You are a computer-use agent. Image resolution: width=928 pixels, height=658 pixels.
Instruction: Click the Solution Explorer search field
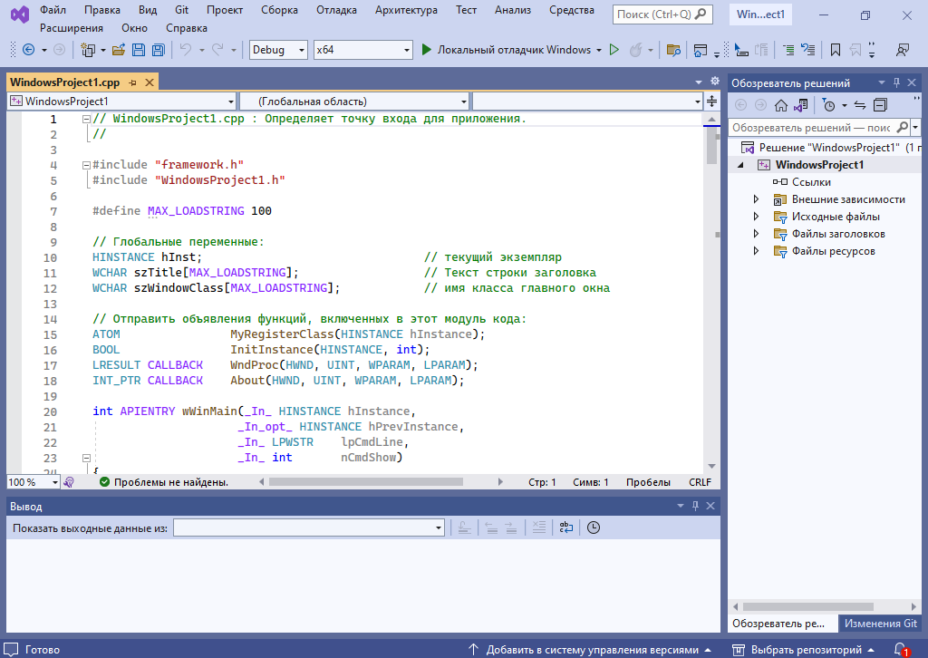[809, 129]
